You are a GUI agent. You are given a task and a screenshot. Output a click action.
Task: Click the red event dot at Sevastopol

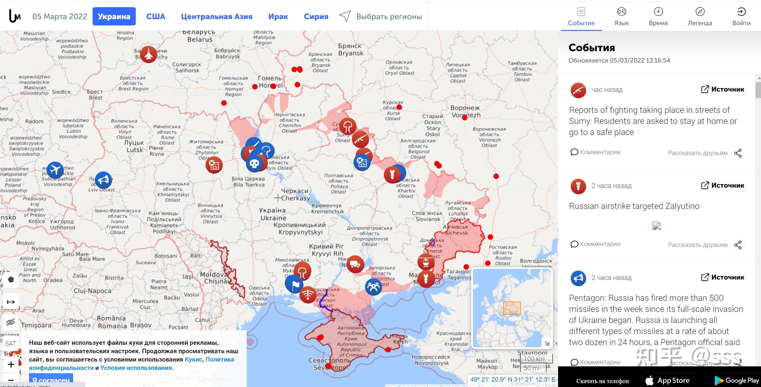328,366
